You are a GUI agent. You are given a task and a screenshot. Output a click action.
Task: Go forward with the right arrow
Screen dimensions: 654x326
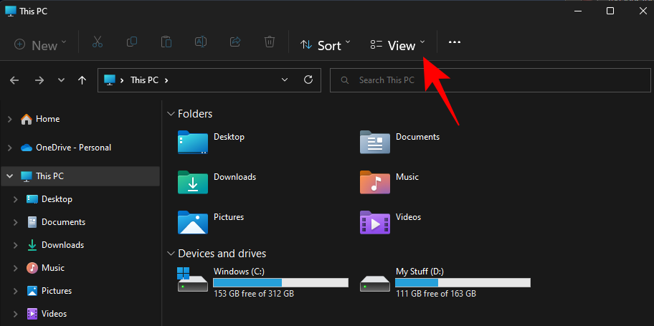coord(39,80)
